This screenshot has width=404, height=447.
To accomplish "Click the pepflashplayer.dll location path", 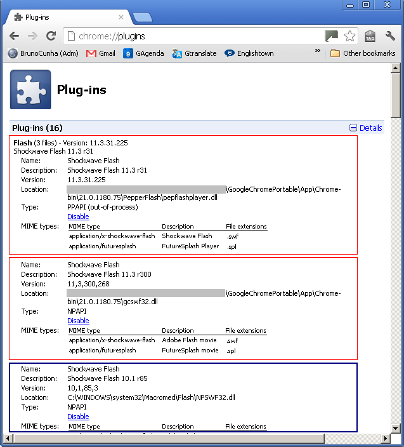I will [204, 193].
